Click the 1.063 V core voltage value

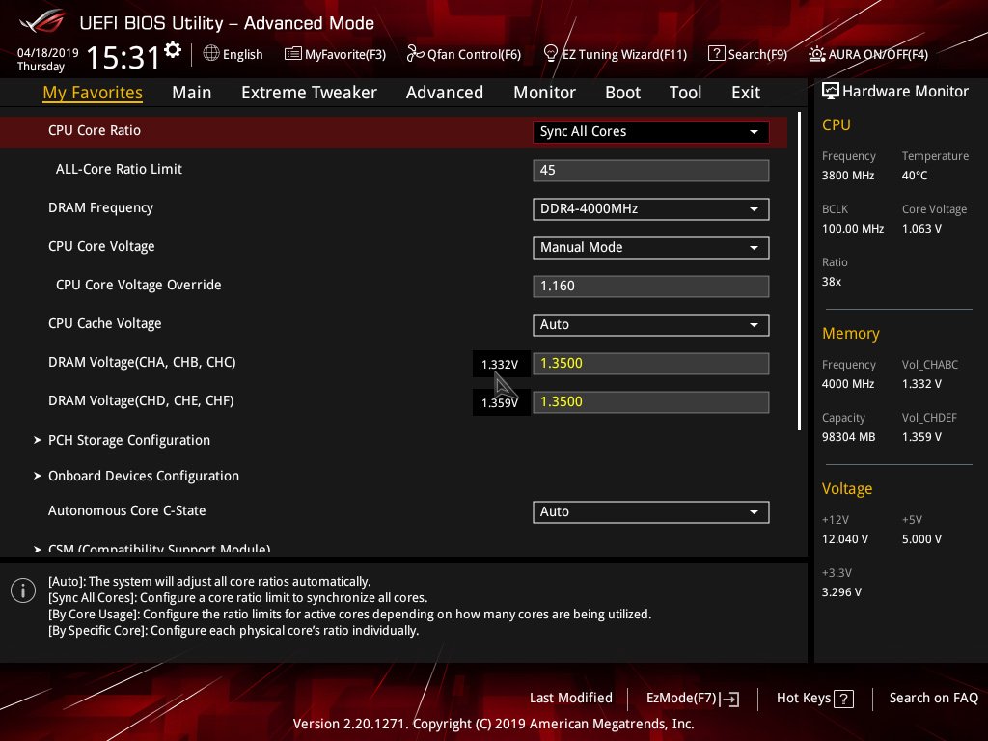tap(921, 229)
